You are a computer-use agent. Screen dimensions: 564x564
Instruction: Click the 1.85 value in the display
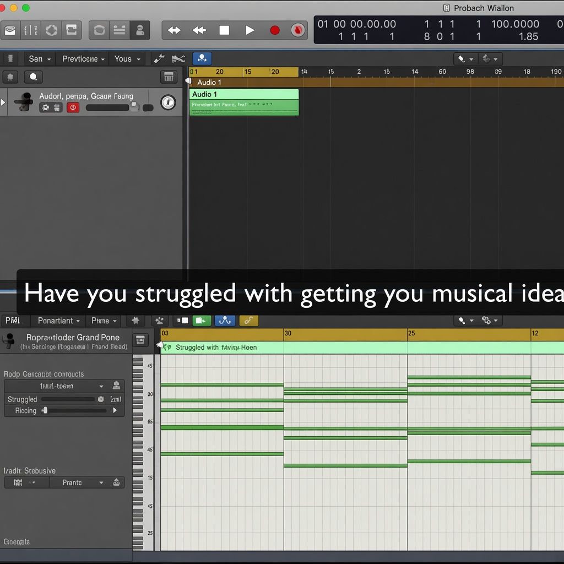[528, 36]
